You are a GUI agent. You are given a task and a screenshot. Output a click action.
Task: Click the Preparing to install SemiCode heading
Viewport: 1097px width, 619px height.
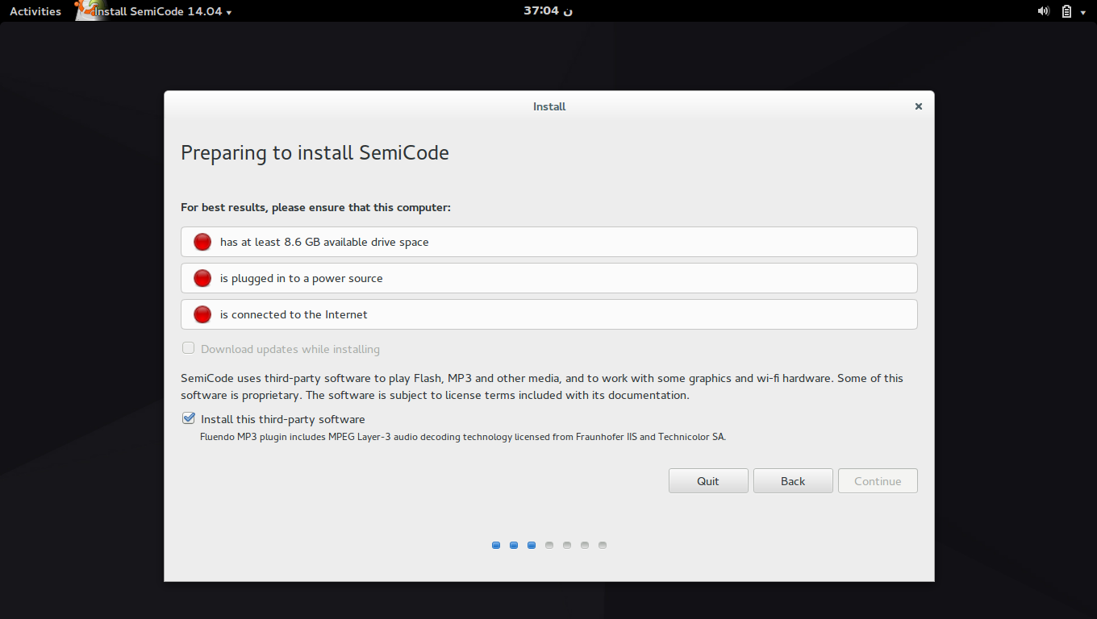click(x=315, y=153)
